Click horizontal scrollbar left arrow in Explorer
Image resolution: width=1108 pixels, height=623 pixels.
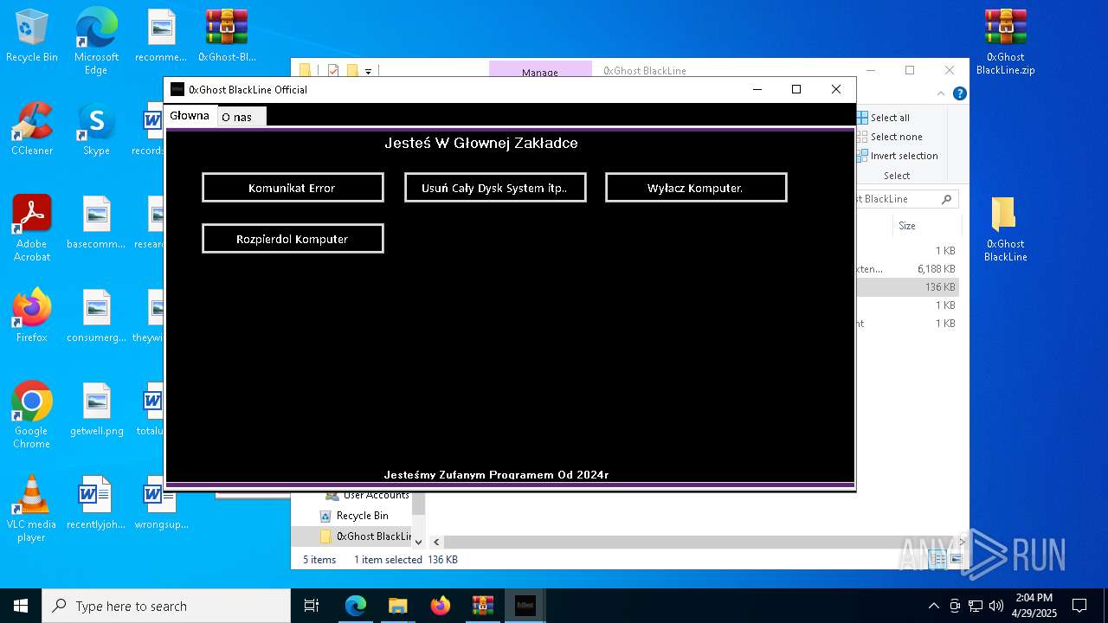click(436, 543)
